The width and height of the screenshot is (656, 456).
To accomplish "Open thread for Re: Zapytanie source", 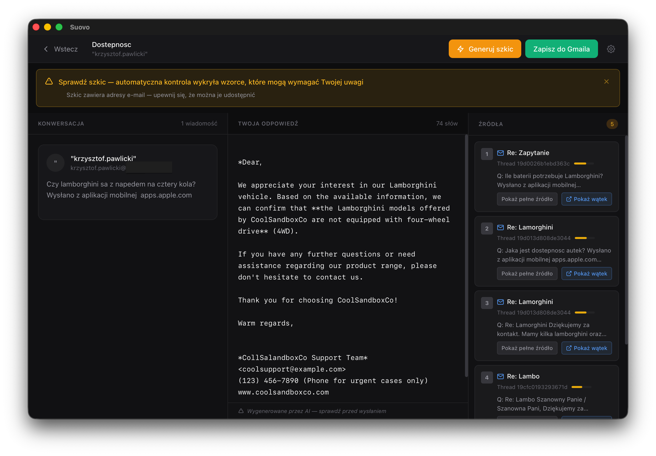I will point(586,199).
